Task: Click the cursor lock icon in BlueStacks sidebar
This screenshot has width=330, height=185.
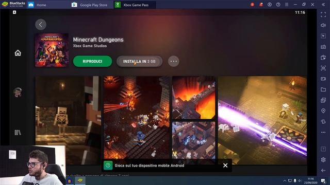Action: [323, 36]
